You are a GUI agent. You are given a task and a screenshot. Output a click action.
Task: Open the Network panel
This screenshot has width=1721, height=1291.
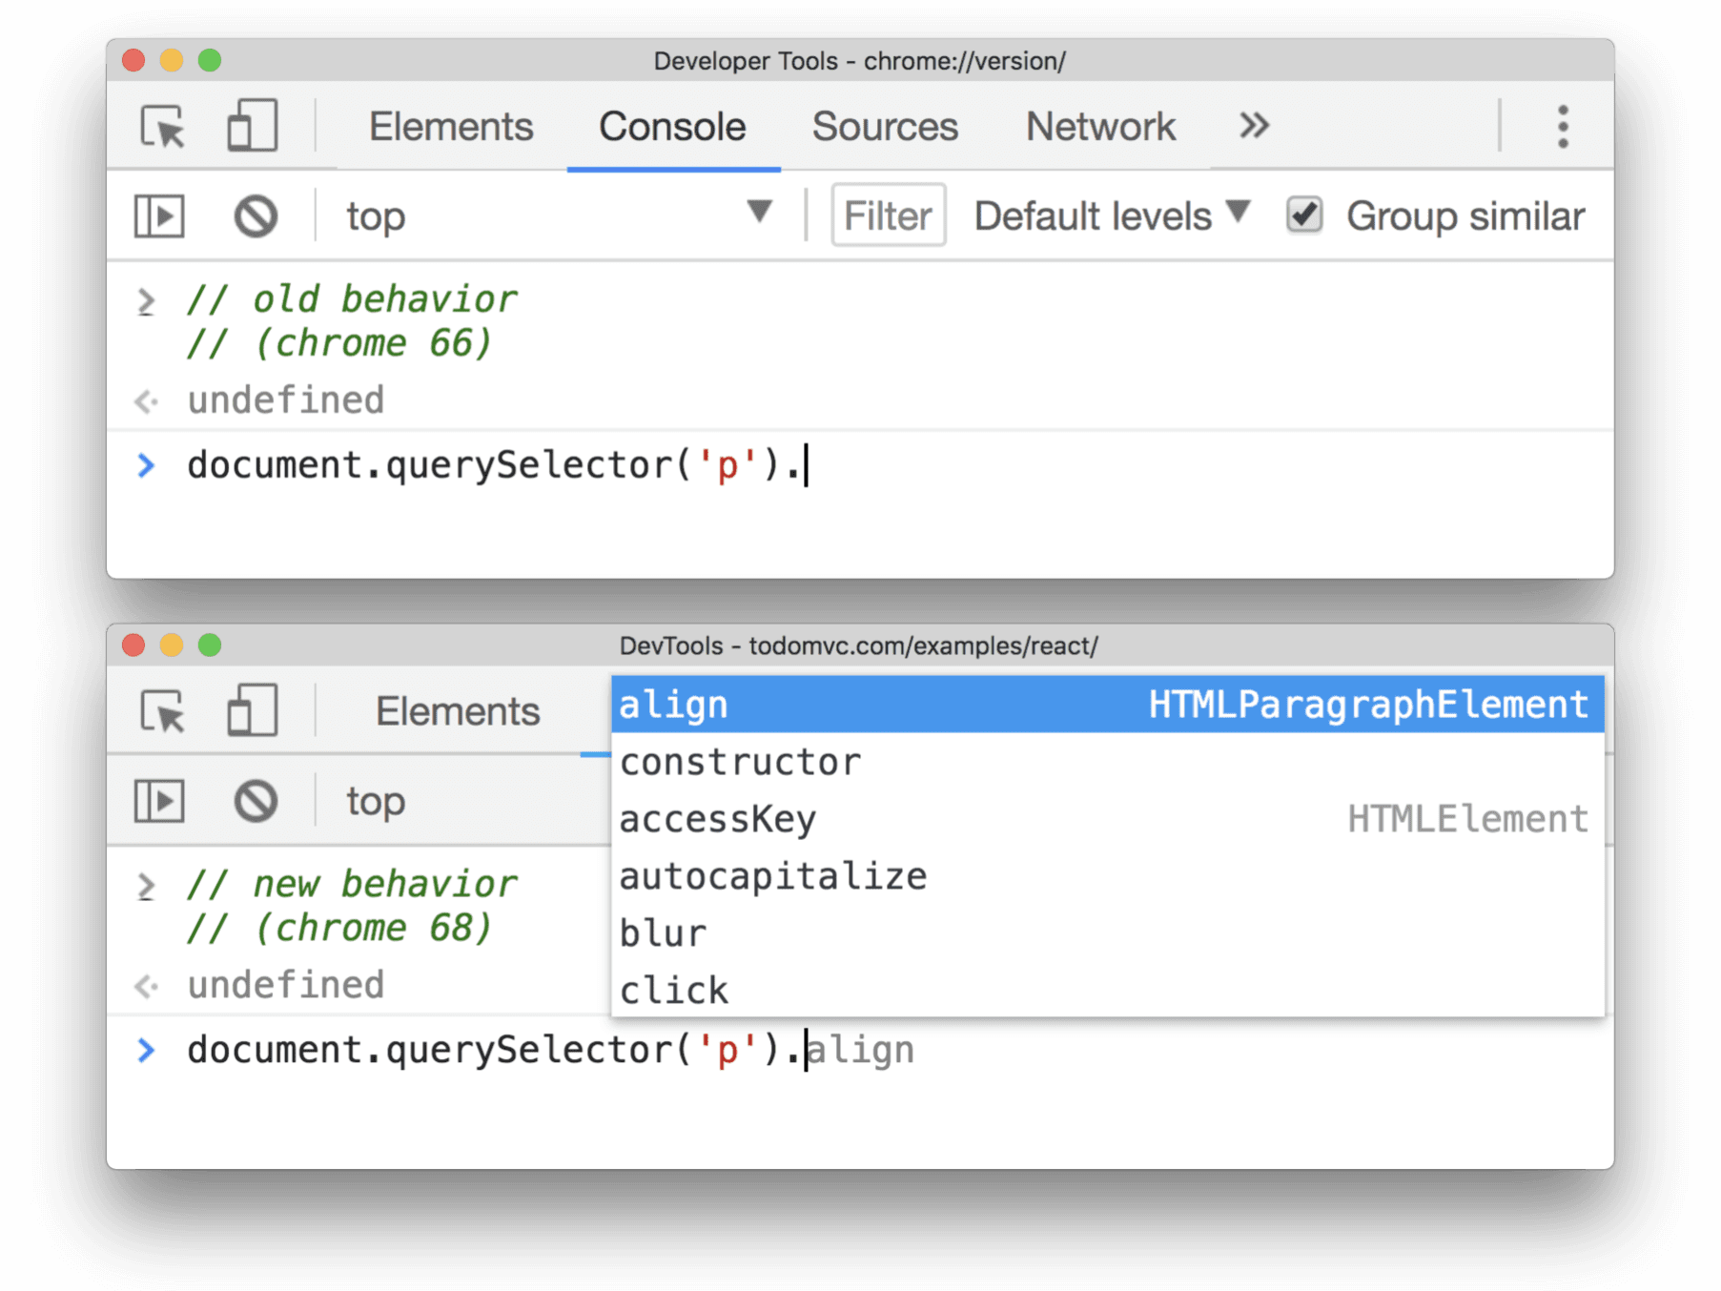[1099, 127]
